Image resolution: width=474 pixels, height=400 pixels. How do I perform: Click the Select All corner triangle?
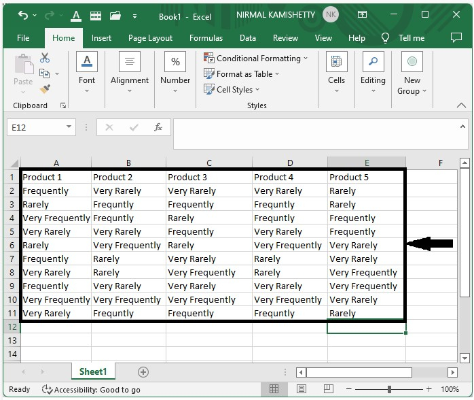click(14, 163)
